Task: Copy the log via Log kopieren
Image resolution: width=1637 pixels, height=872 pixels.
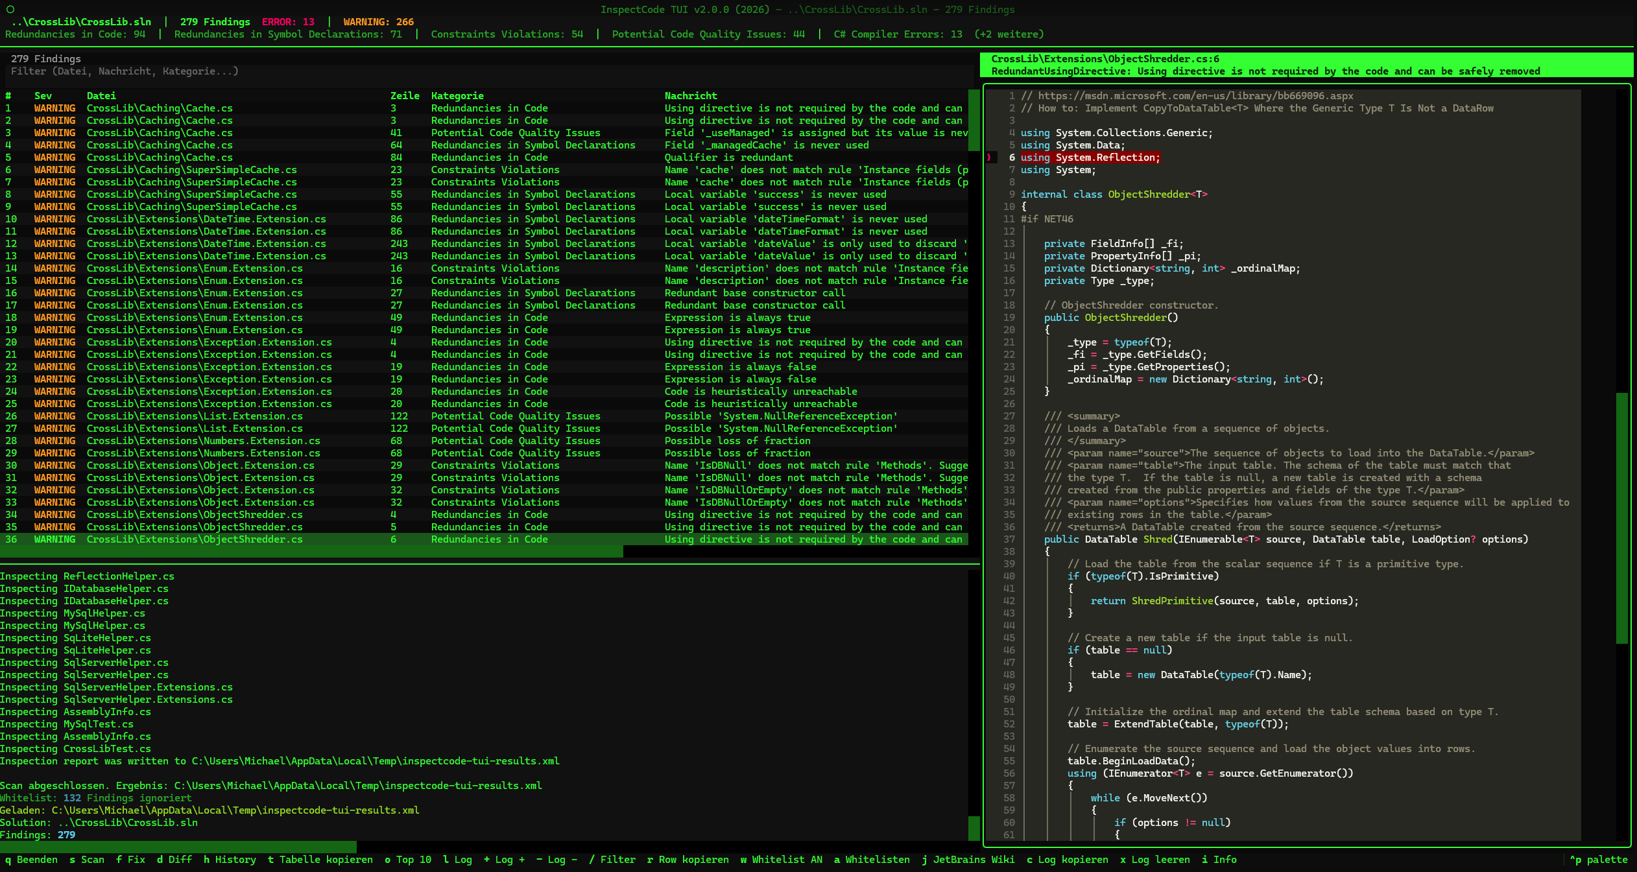Action: 1067,860
